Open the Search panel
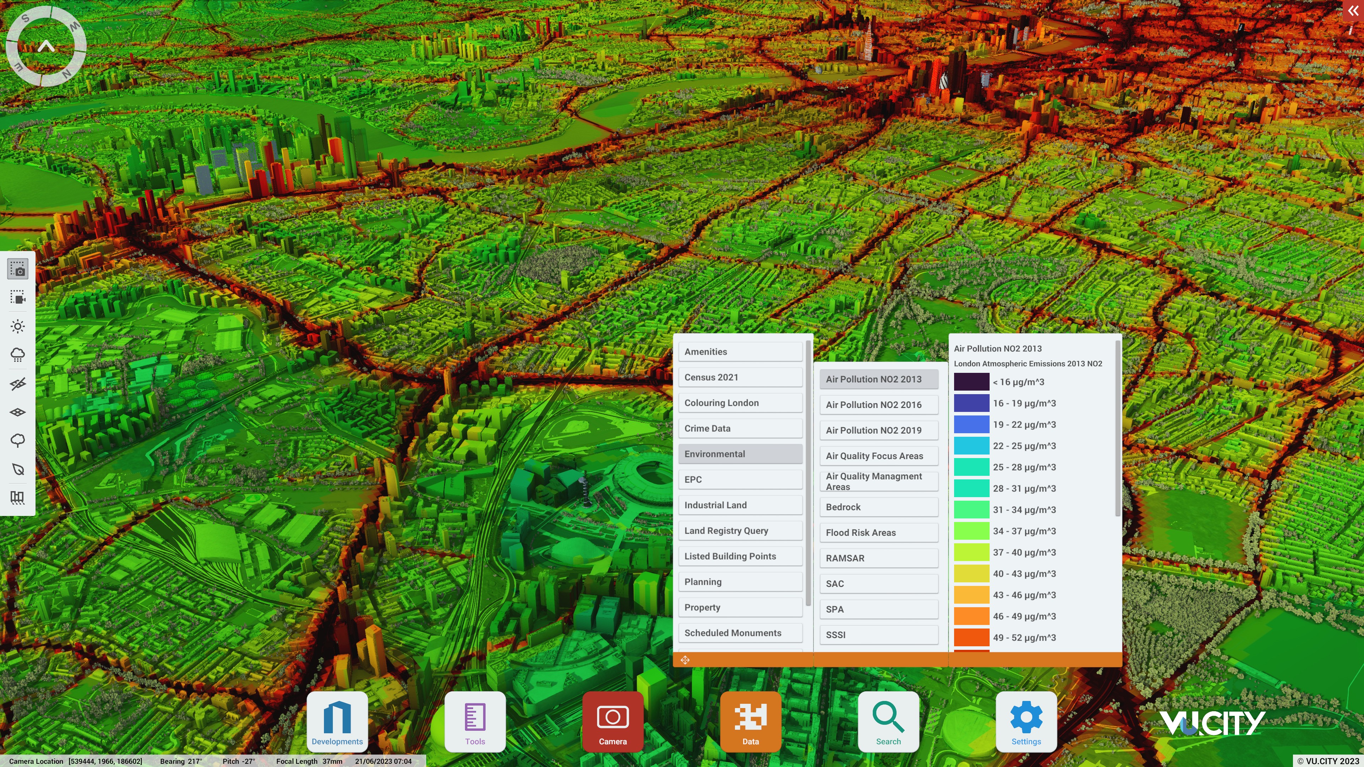Viewport: 1364px width, 767px height. (x=888, y=722)
